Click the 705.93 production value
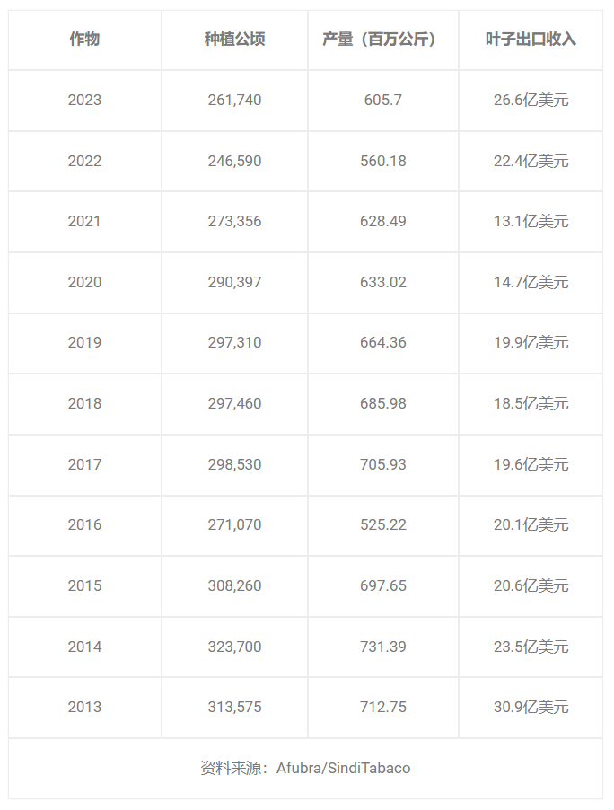614x810 pixels. click(382, 464)
